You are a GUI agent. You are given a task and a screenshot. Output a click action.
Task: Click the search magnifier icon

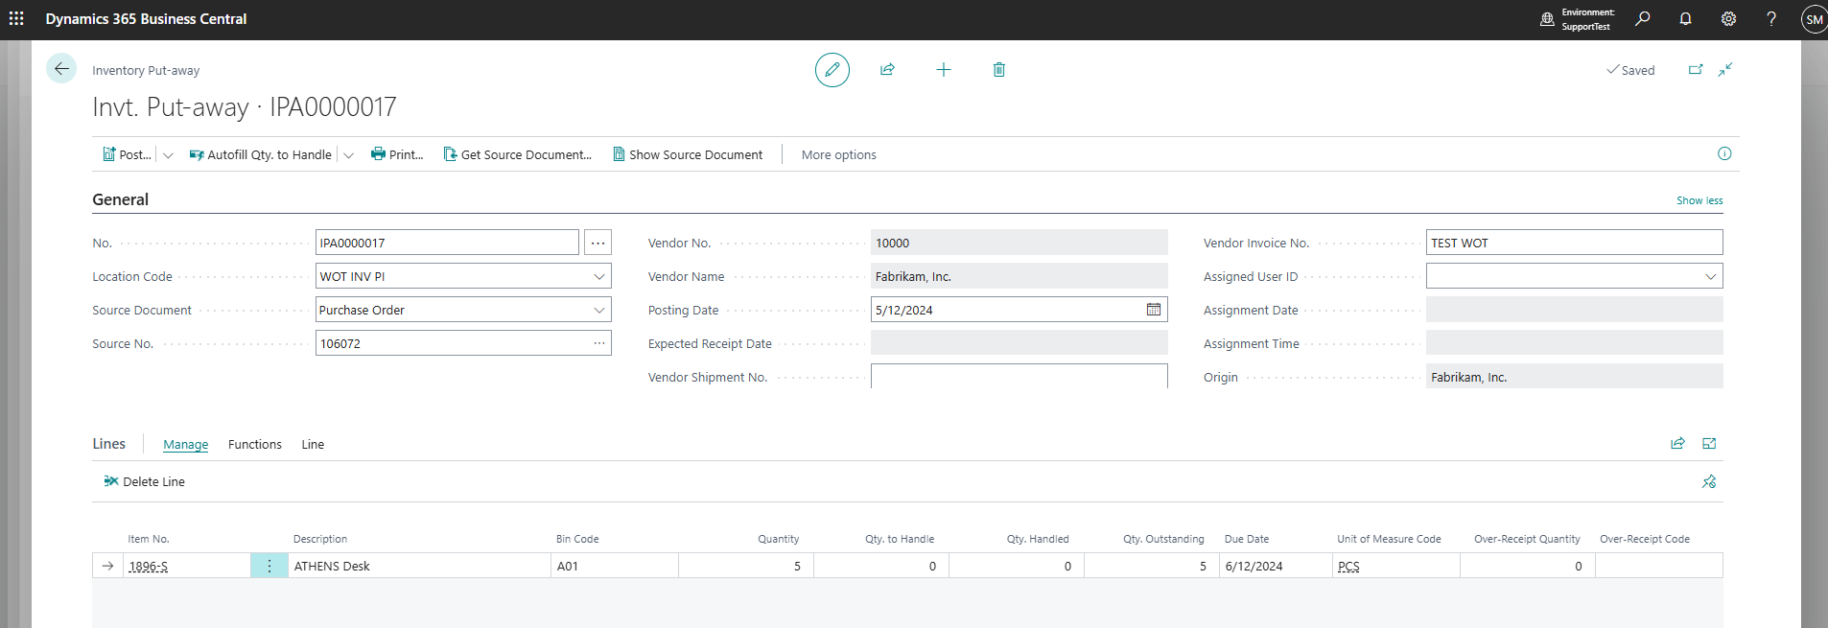(1643, 18)
